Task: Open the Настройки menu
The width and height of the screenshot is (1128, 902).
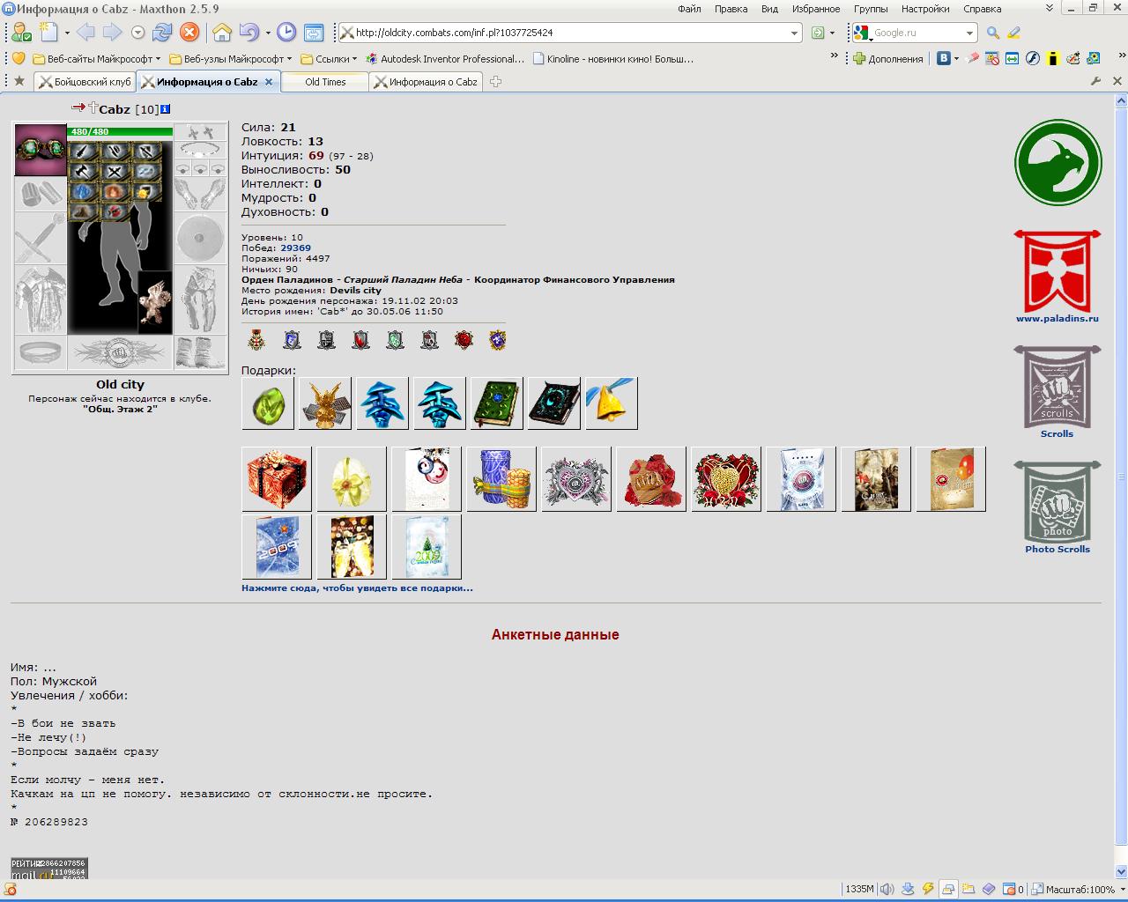Action: [x=925, y=9]
